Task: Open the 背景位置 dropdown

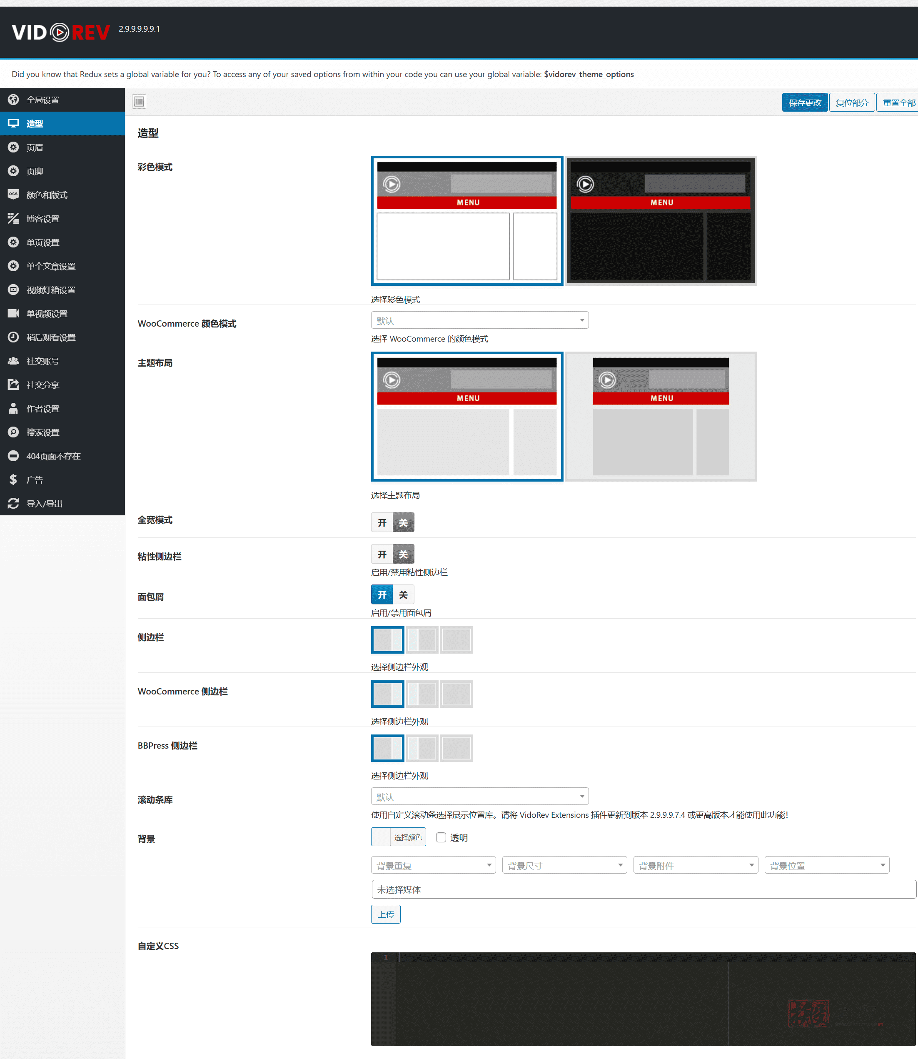Action: click(x=827, y=865)
